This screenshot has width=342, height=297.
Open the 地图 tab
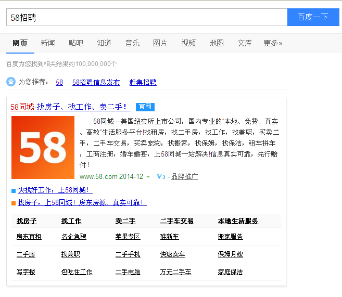[217, 43]
